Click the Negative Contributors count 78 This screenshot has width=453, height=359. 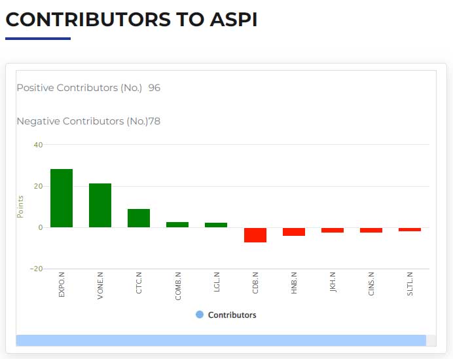pos(154,121)
